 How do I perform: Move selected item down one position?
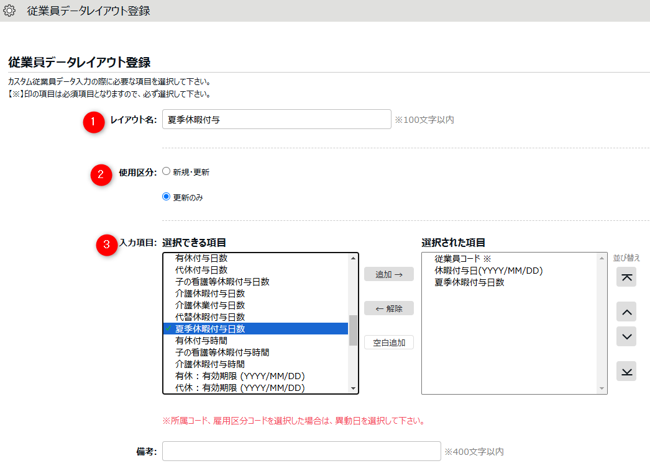[x=626, y=337]
